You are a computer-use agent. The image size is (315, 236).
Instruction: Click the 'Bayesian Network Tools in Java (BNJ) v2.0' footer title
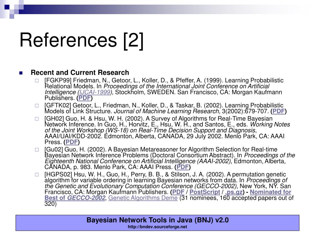point(157,220)
